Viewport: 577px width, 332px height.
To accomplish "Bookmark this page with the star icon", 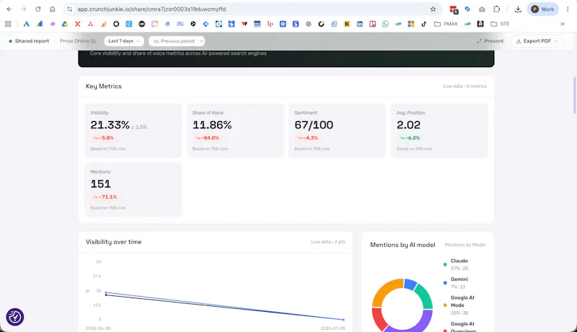I will click(433, 9).
